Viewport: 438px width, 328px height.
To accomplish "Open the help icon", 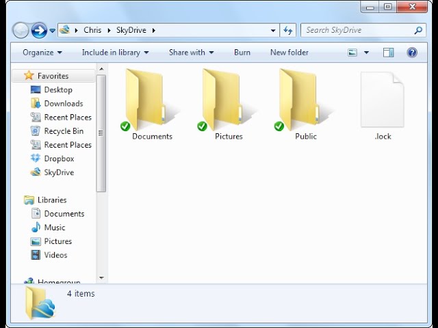I will (412, 53).
